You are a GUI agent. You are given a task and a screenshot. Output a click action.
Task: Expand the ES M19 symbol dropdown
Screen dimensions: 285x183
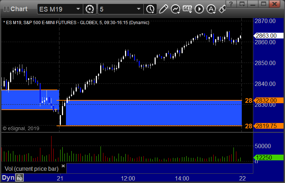coord(78,9)
